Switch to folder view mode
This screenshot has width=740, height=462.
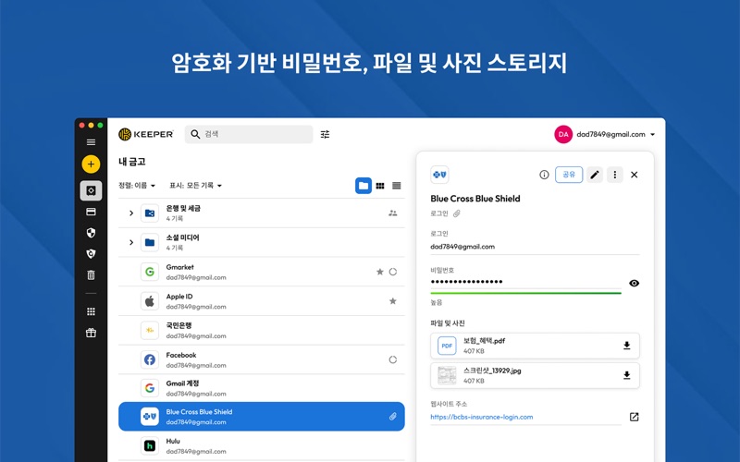364,186
